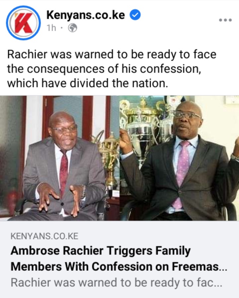Screen dimensions: 239x298
Task: Open the photo of man in gray suit
Action: pyautogui.click(x=60, y=158)
